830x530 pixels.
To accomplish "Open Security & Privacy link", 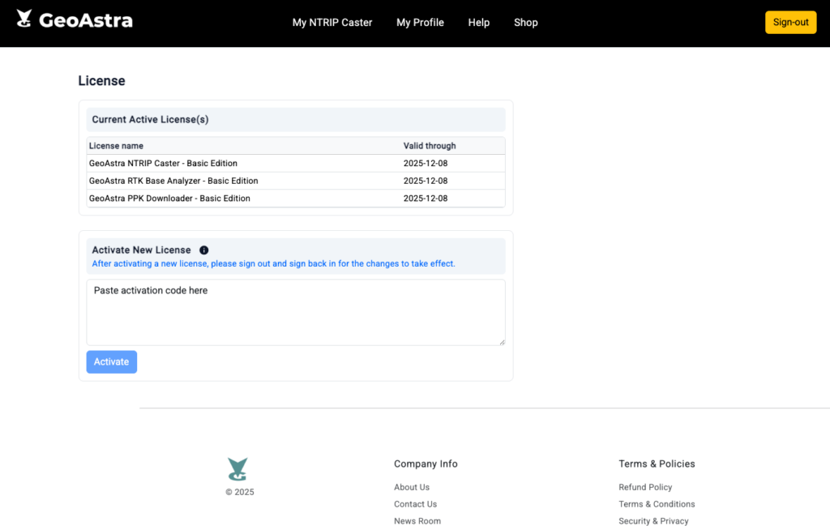I will pyautogui.click(x=653, y=521).
